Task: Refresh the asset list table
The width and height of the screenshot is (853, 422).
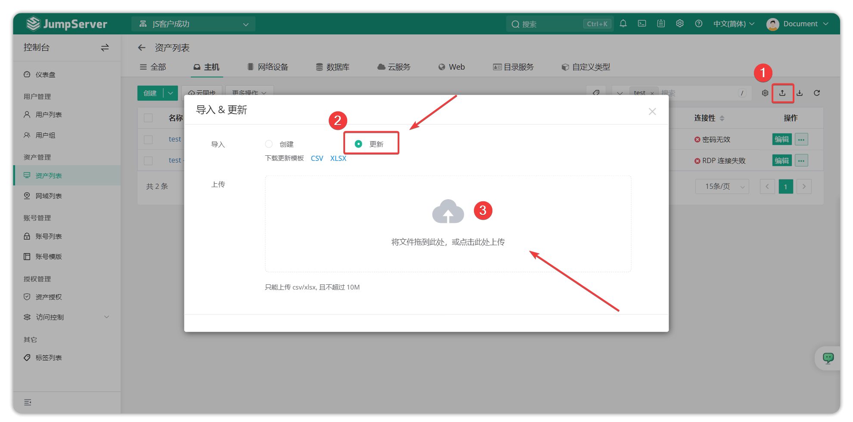Action: point(816,93)
